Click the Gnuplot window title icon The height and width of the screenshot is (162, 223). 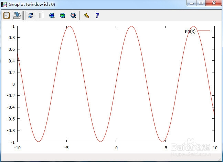(4, 4)
